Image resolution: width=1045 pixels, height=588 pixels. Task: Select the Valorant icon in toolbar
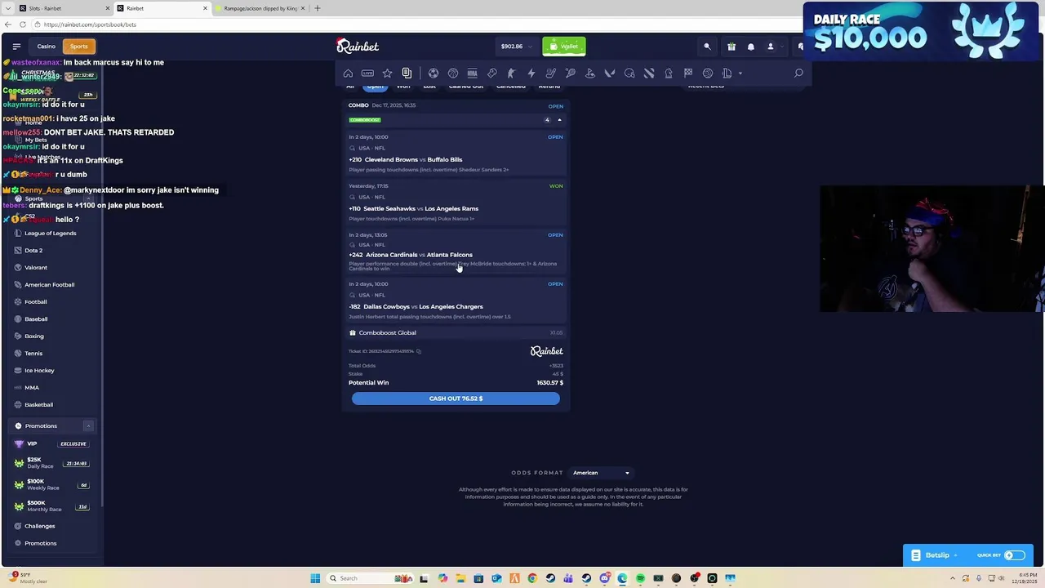(610, 73)
